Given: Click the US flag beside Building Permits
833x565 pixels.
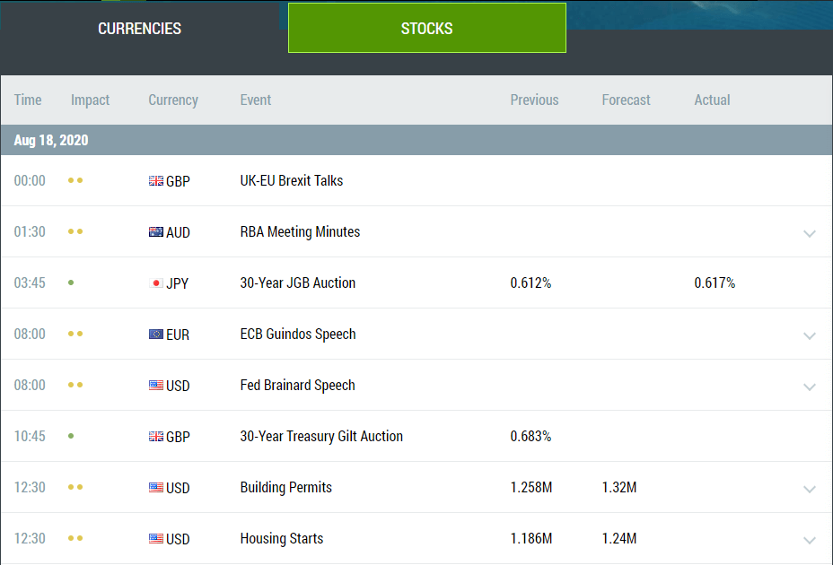Looking at the screenshot, I should (x=156, y=488).
